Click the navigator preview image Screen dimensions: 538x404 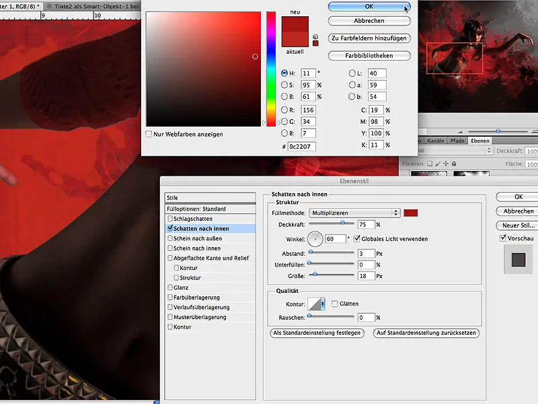478,57
